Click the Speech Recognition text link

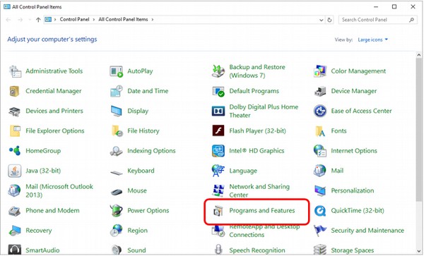(x=257, y=250)
